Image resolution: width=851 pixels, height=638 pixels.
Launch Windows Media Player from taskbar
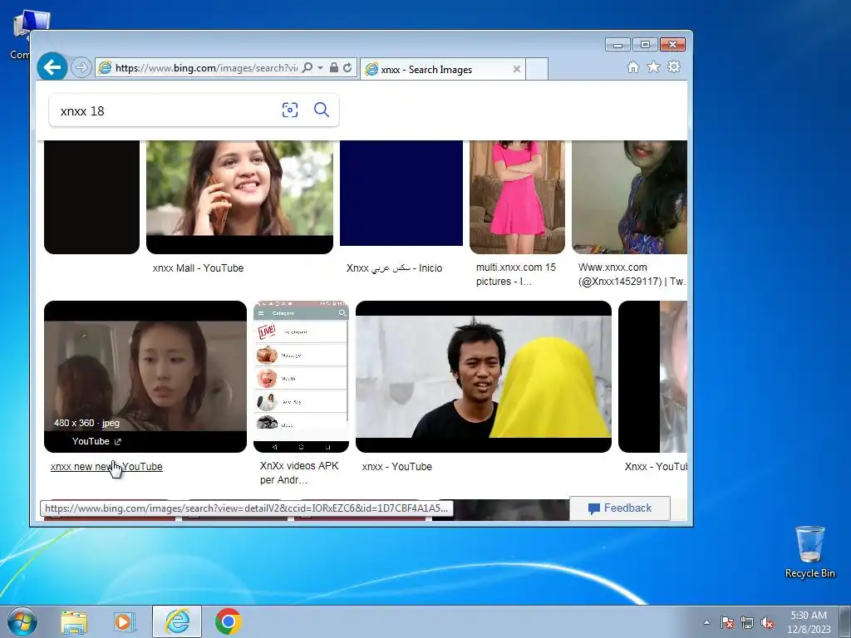pyautogui.click(x=125, y=621)
